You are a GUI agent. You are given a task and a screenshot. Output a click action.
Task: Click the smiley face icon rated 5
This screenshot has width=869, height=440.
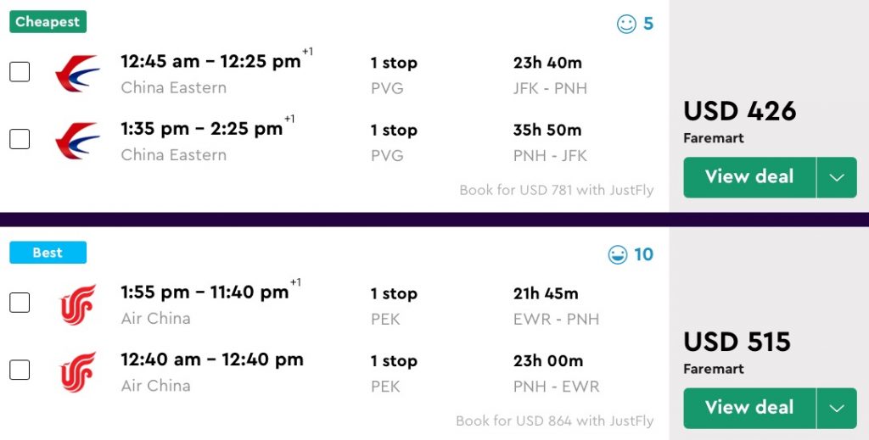pyautogui.click(x=626, y=24)
